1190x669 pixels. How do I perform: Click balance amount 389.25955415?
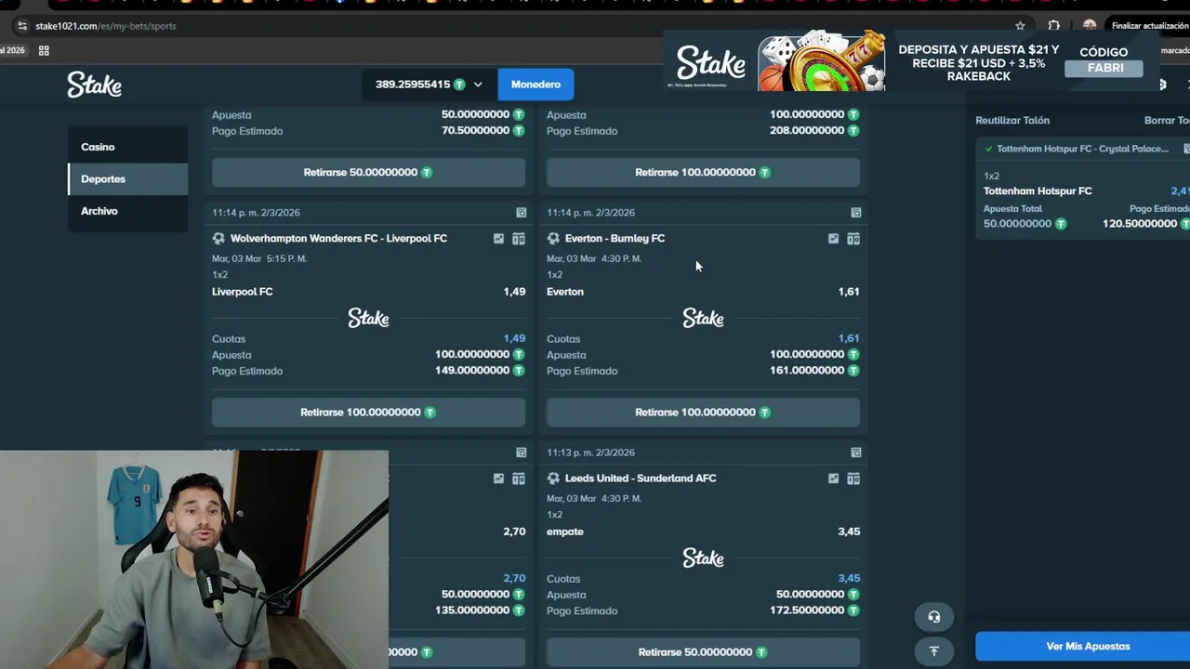[x=413, y=85]
